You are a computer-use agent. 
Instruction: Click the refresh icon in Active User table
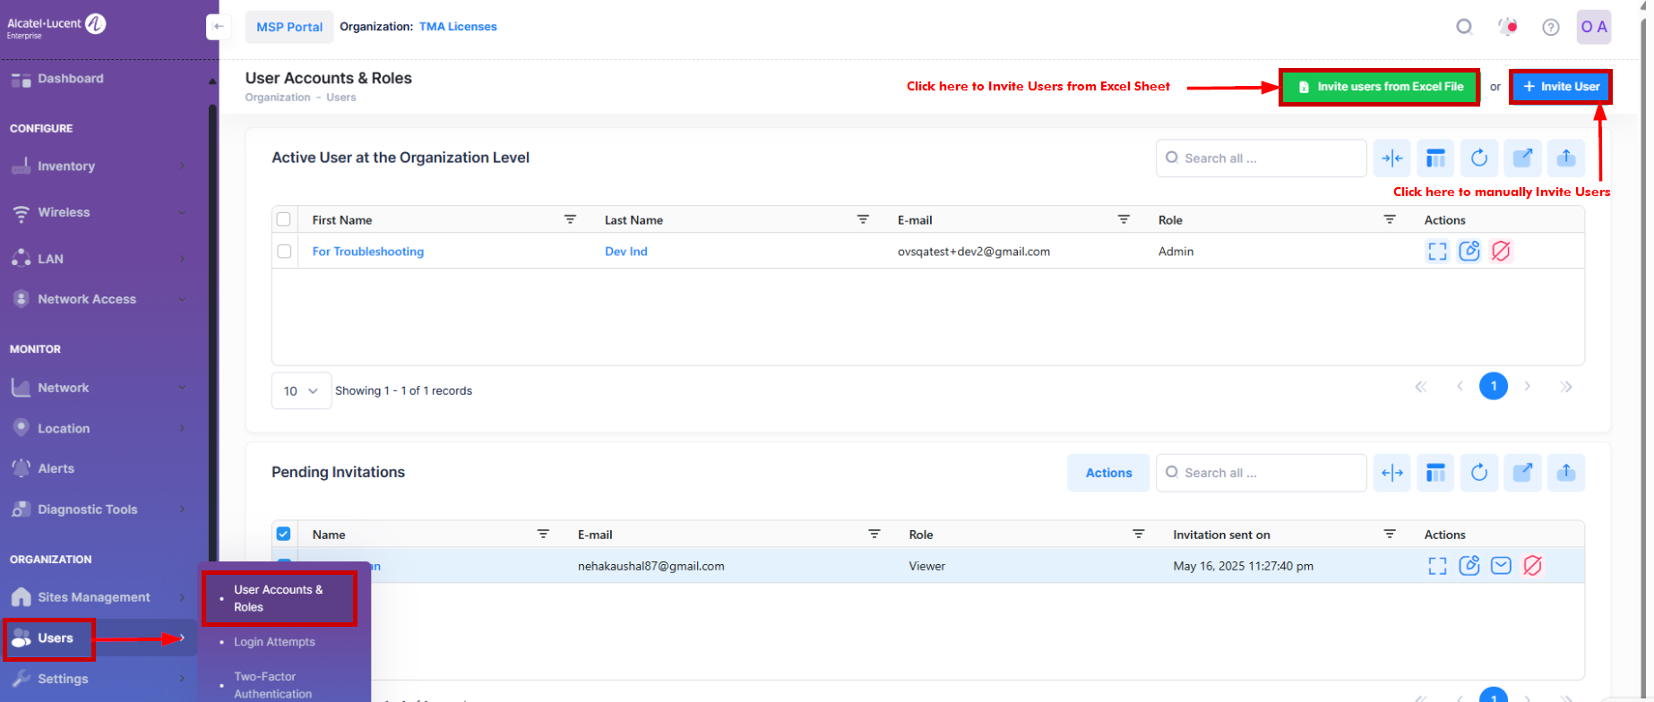coord(1478,158)
